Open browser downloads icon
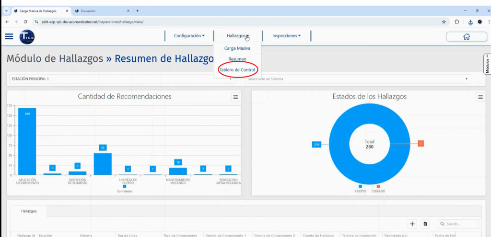The width and height of the screenshot is (491, 237). 470,22
